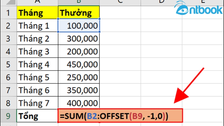Select the cell with value 450,000
This screenshot has width=224, height=126.
(x=79, y=64)
